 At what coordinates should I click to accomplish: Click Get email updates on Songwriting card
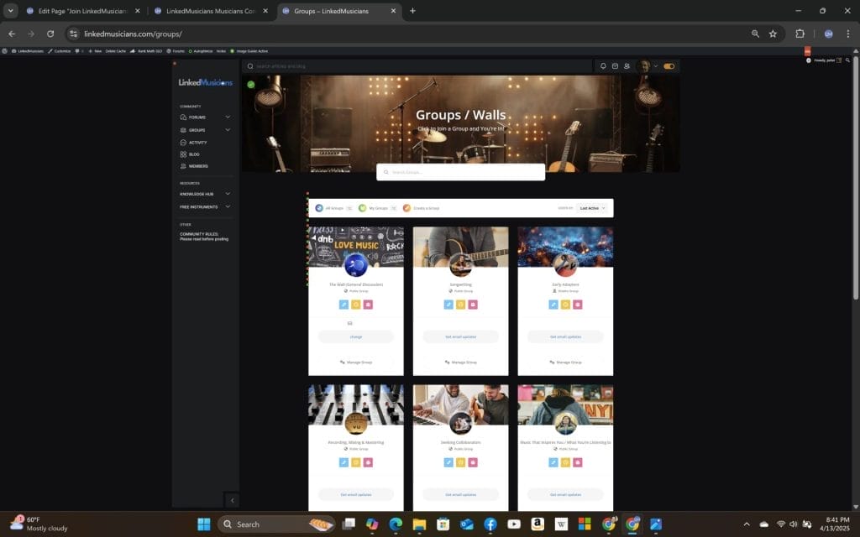[x=460, y=336]
